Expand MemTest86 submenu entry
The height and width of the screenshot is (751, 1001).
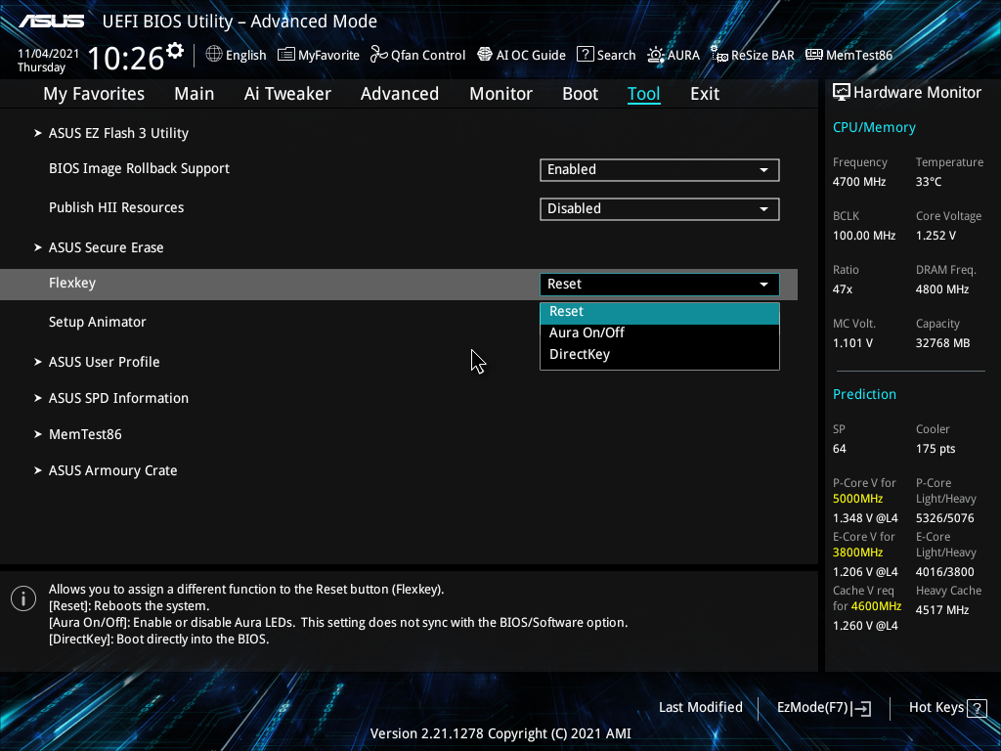[85, 434]
